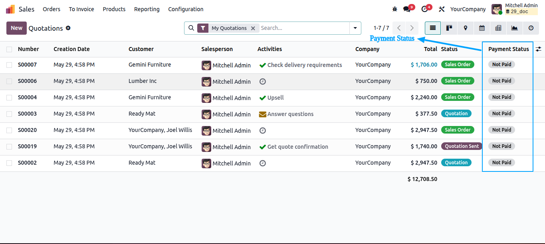Open the Map view icon
This screenshot has width=545, height=244.
(466, 28)
